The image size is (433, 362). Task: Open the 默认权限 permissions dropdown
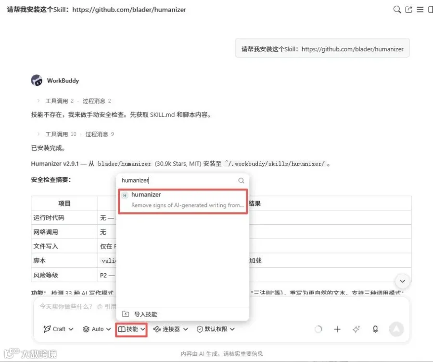216,329
